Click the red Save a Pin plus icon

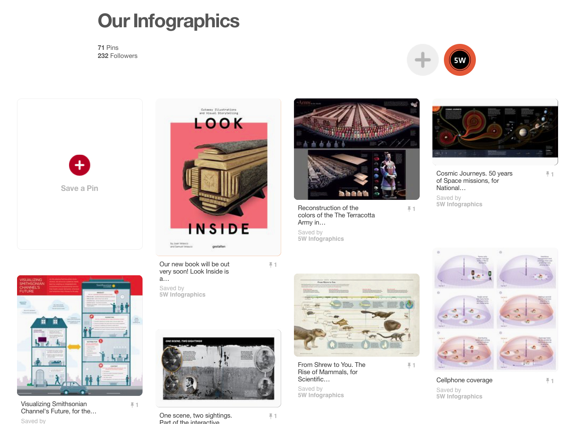click(x=80, y=165)
